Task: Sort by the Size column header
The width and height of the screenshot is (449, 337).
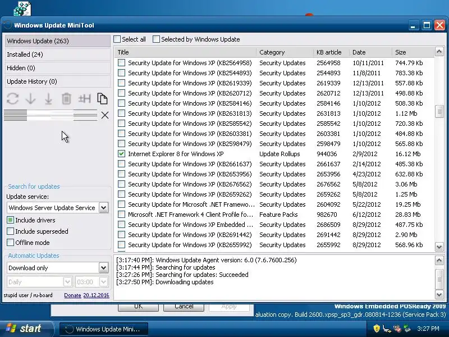Action: pos(413,52)
